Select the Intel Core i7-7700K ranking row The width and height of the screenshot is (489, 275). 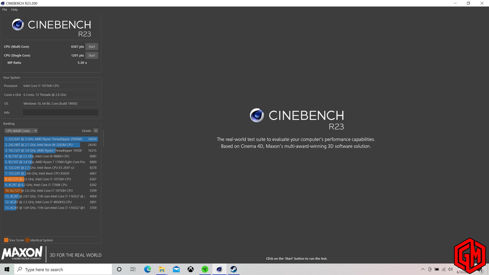pos(51,185)
